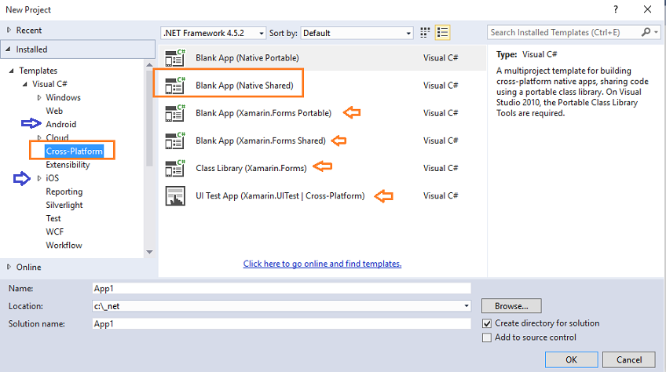This screenshot has height=372, width=666.
Task: Click the Blank App (Xamarin.Forms Shared) template icon
Action: tap(175, 141)
